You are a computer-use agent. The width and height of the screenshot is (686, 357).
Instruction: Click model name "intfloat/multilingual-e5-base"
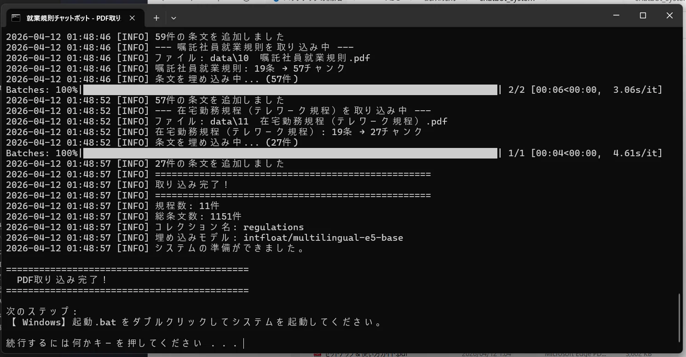pyautogui.click(x=323, y=238)
